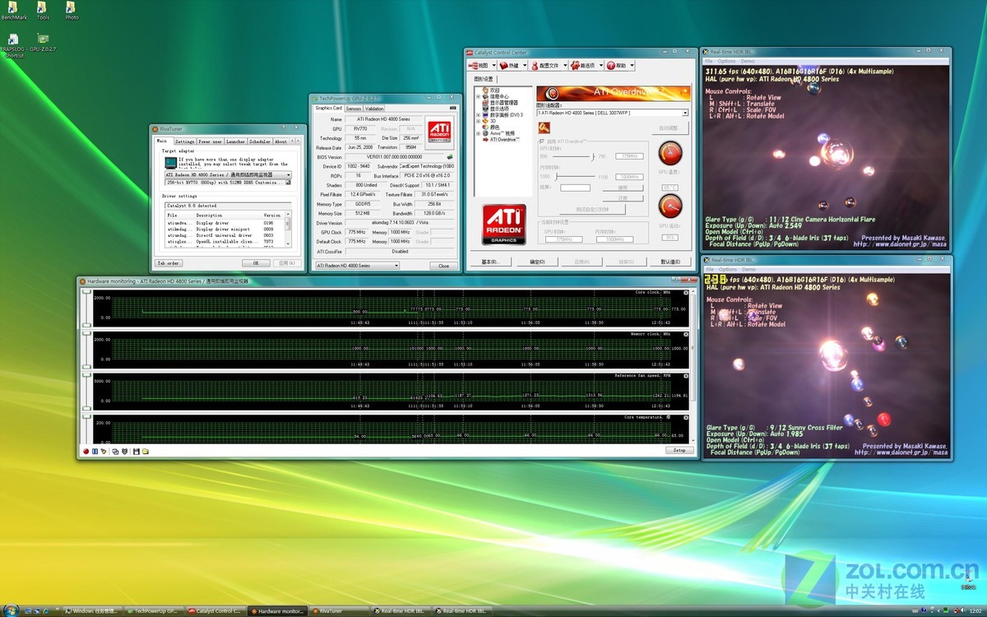Expand the Avivo 视频 tree node

tap(479, 133)
